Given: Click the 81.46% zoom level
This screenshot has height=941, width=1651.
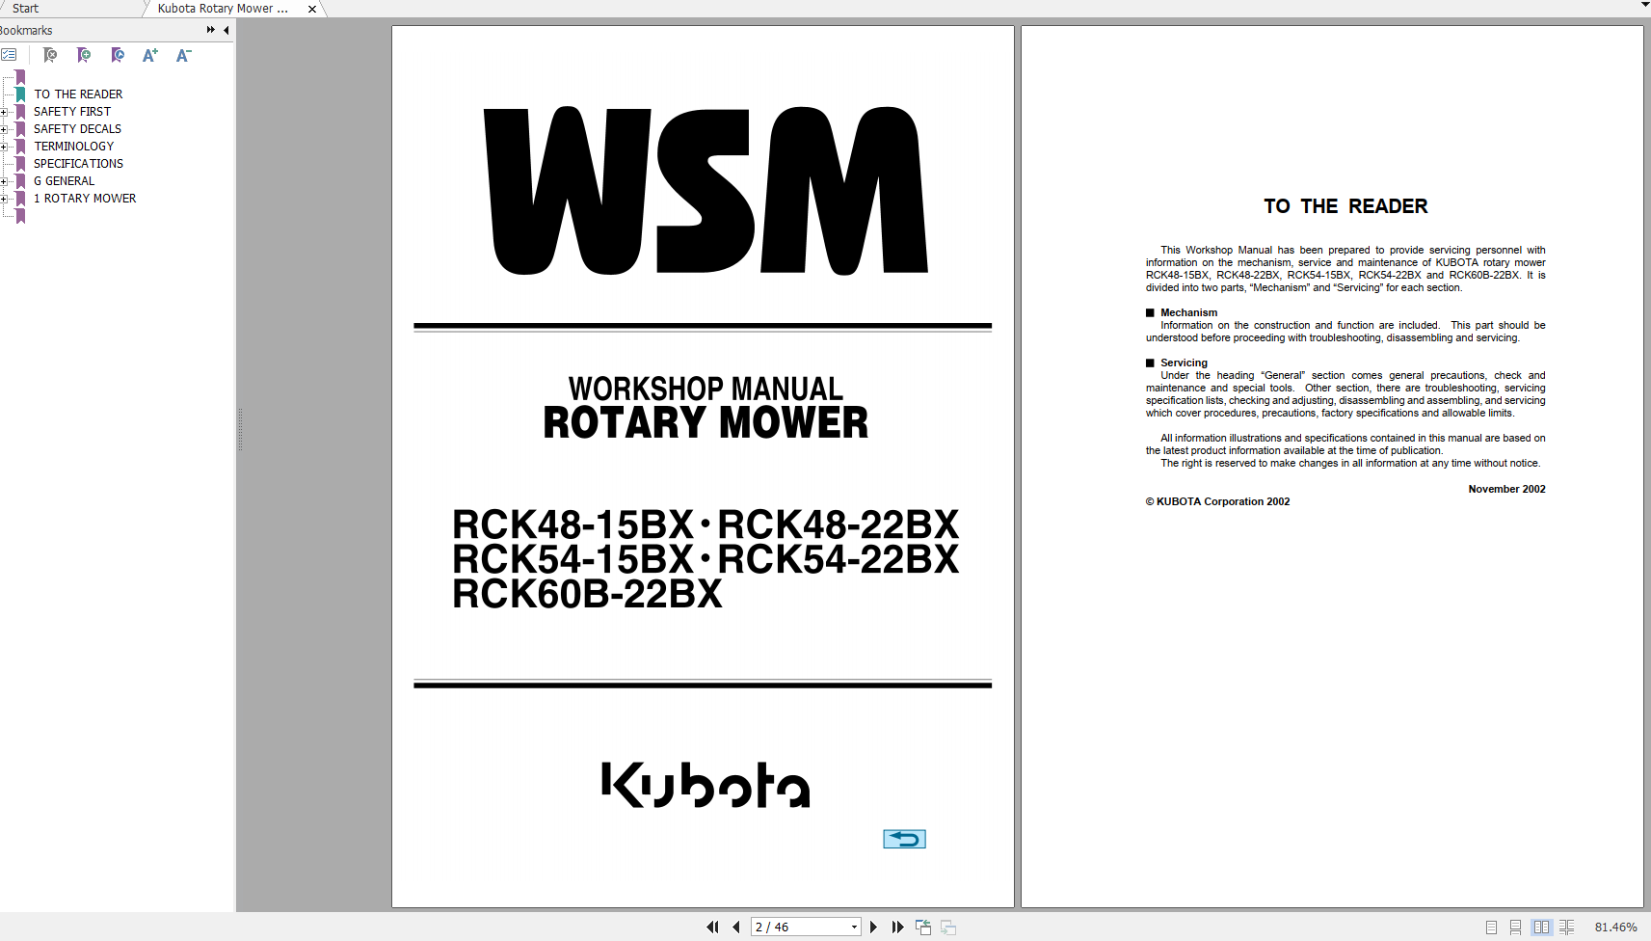Looking at the screenshot, I should [1617, 927].
